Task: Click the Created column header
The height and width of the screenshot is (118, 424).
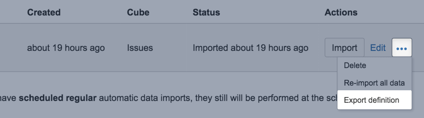Action: click(44, 13)
